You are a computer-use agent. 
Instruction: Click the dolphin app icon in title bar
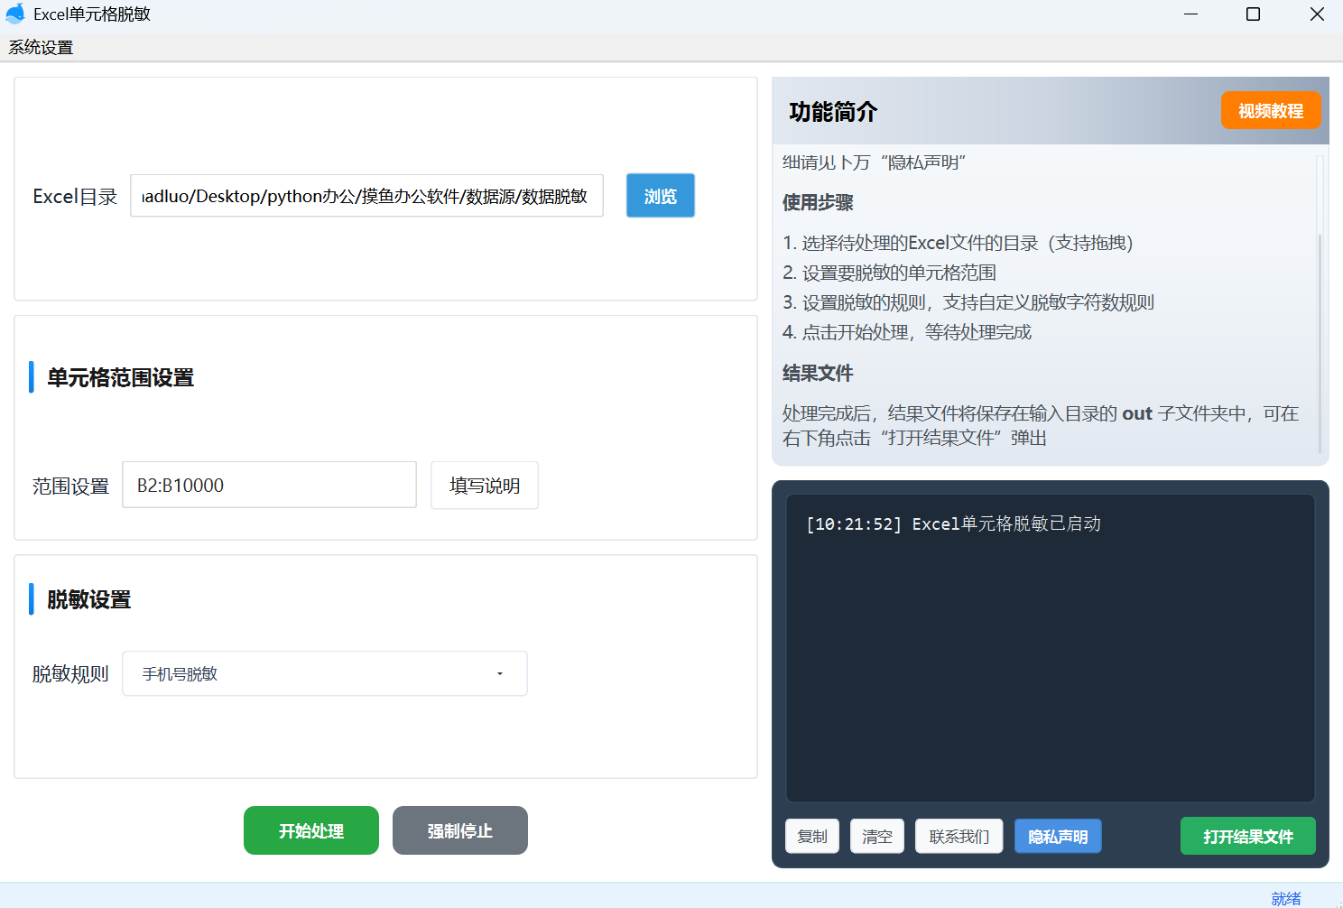[x=16, y=14]
